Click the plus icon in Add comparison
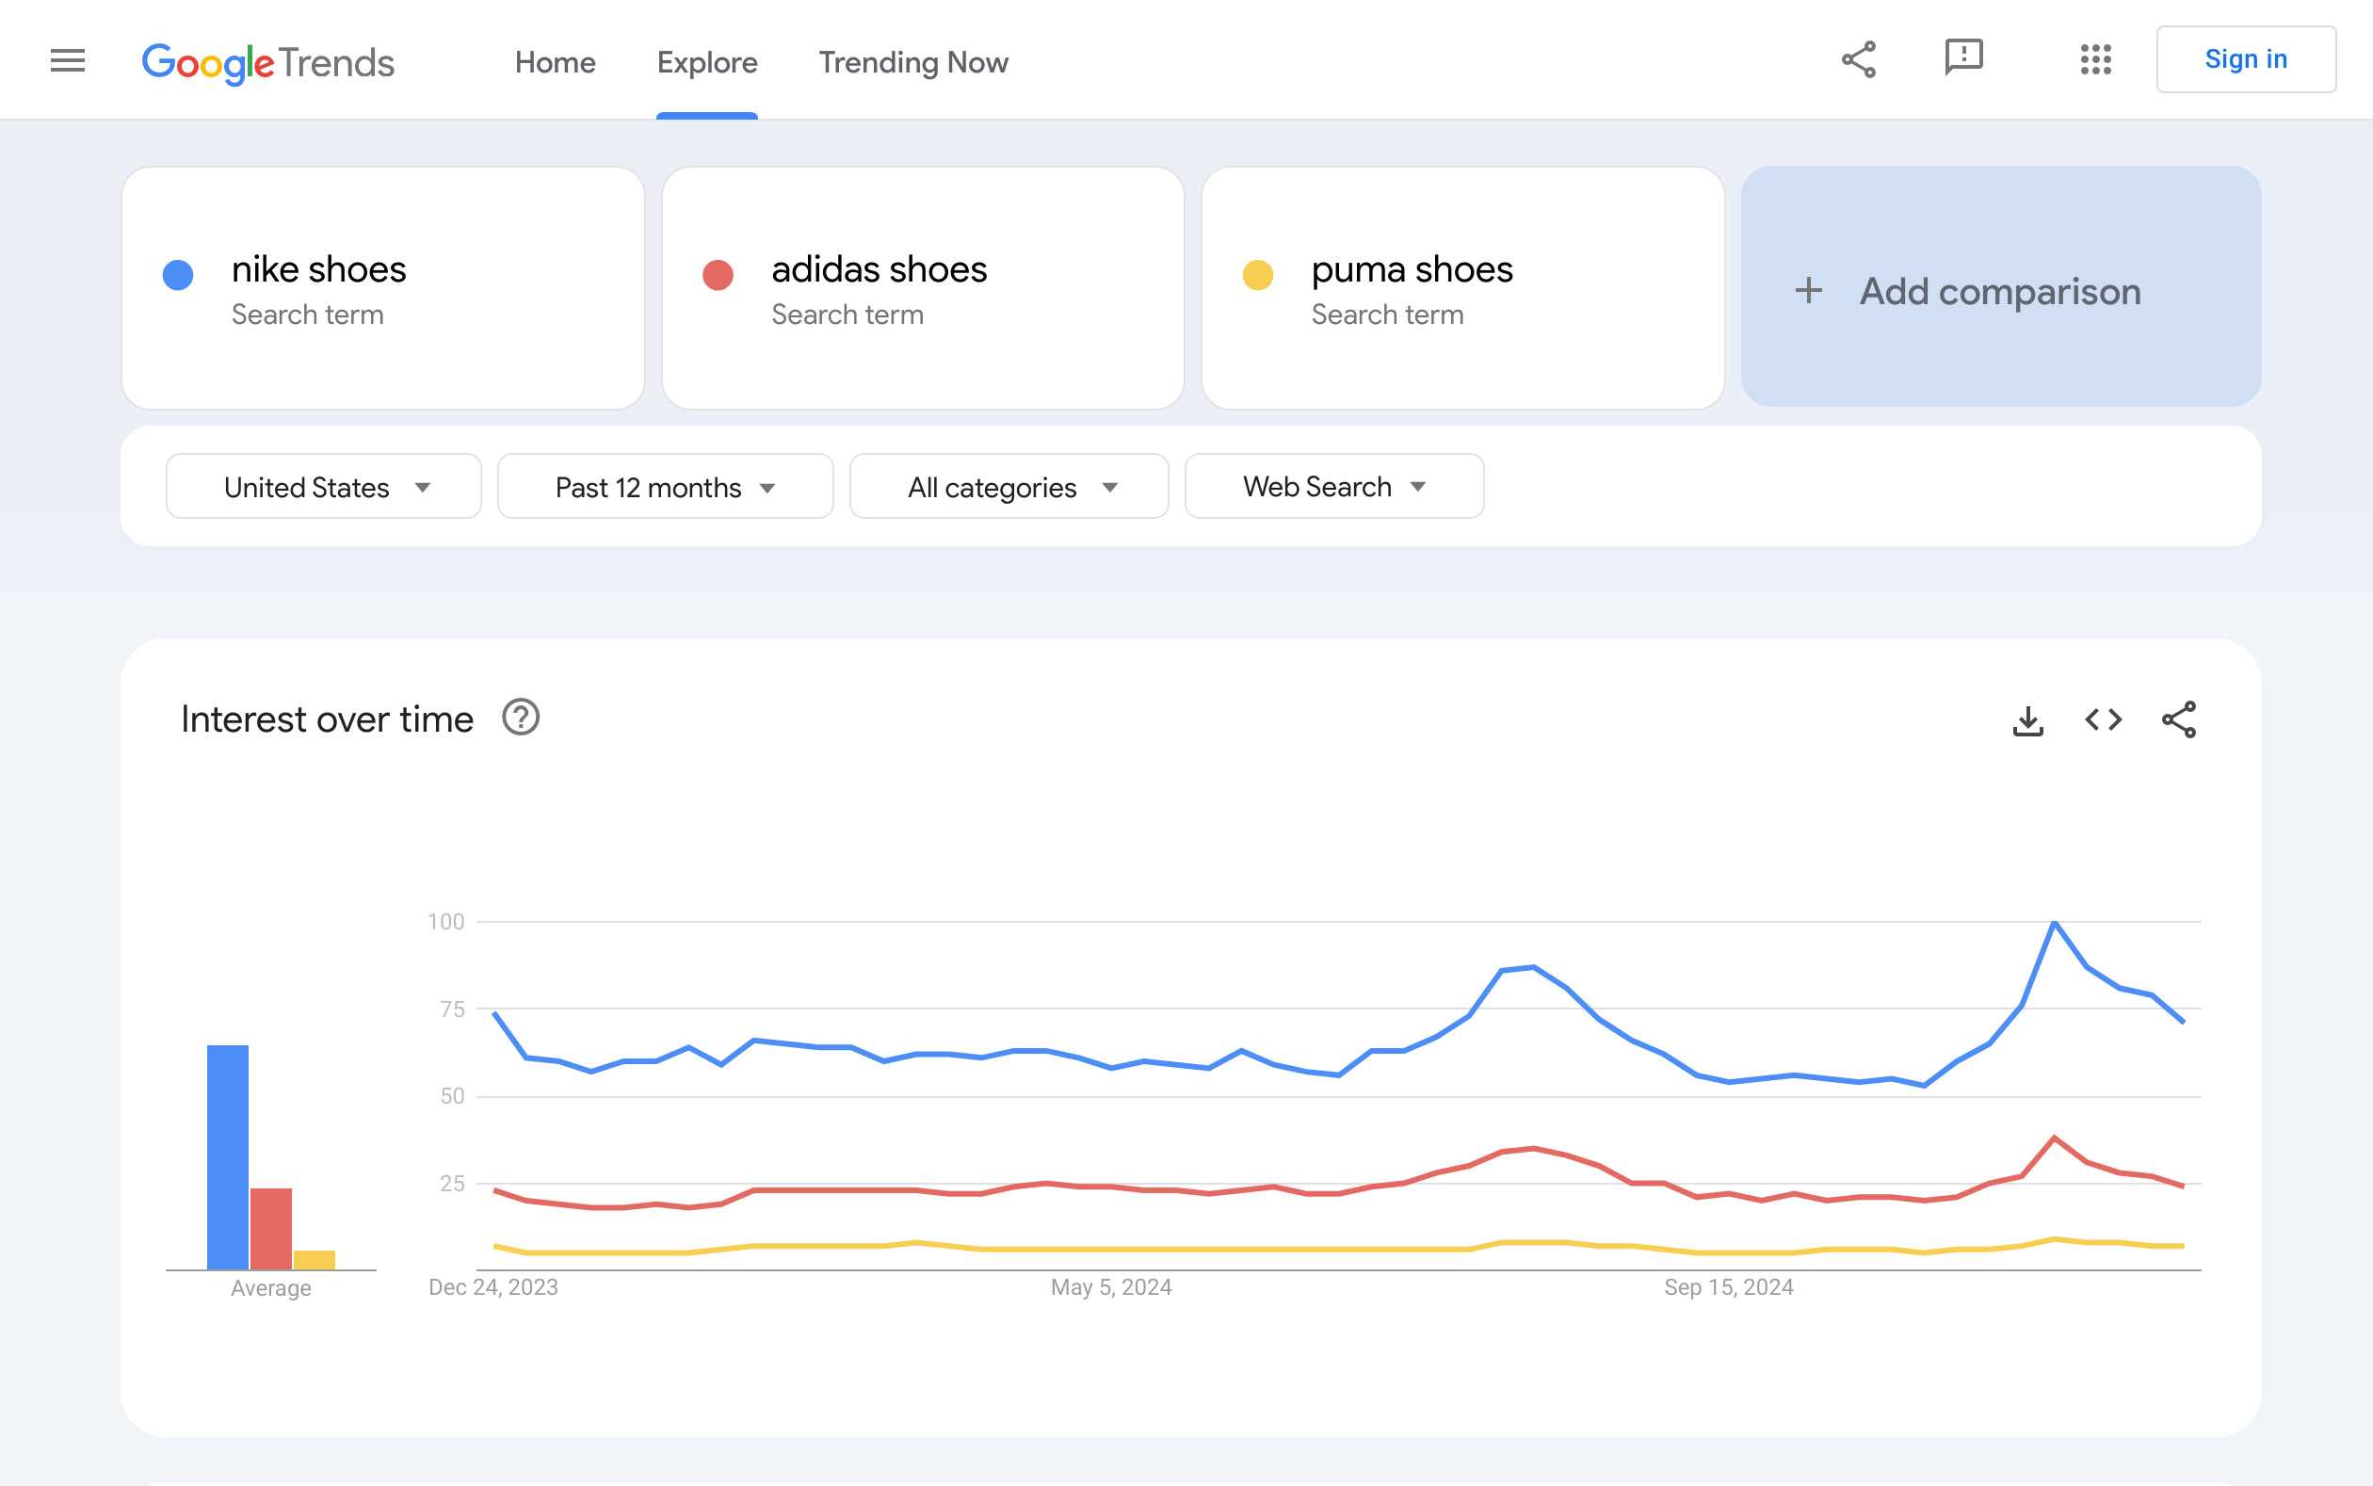Image resolution: width=2373 pixels, height=1486 pixels. 1808,291
